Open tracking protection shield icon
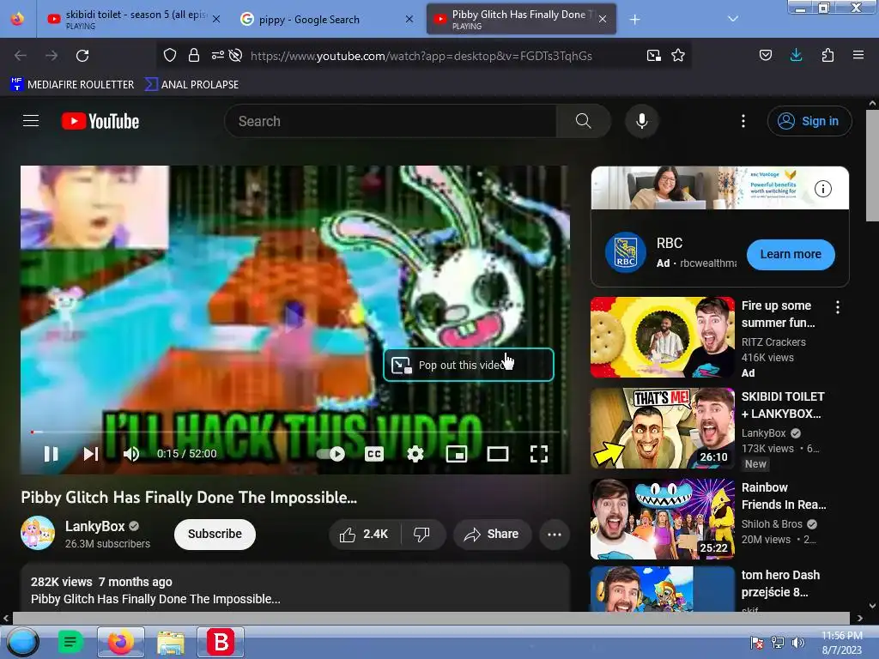Screen dimensions: 879x659 pyautogui.click(x=170, y=55)
